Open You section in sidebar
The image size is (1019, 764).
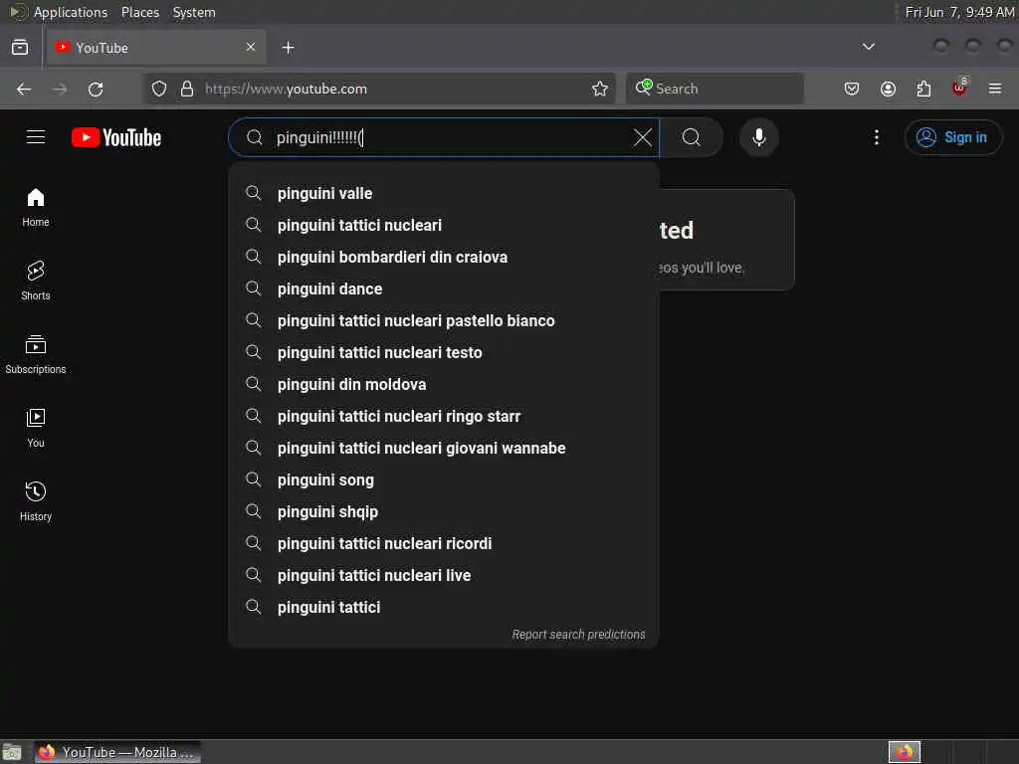[x=36, y=428]
